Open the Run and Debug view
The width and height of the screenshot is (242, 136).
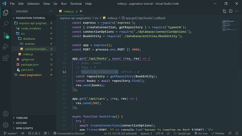click(x=6, y=46)
